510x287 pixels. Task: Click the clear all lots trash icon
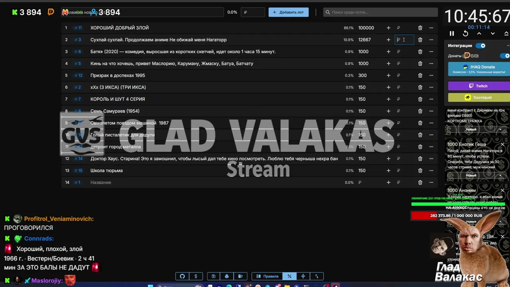[240, 276]
